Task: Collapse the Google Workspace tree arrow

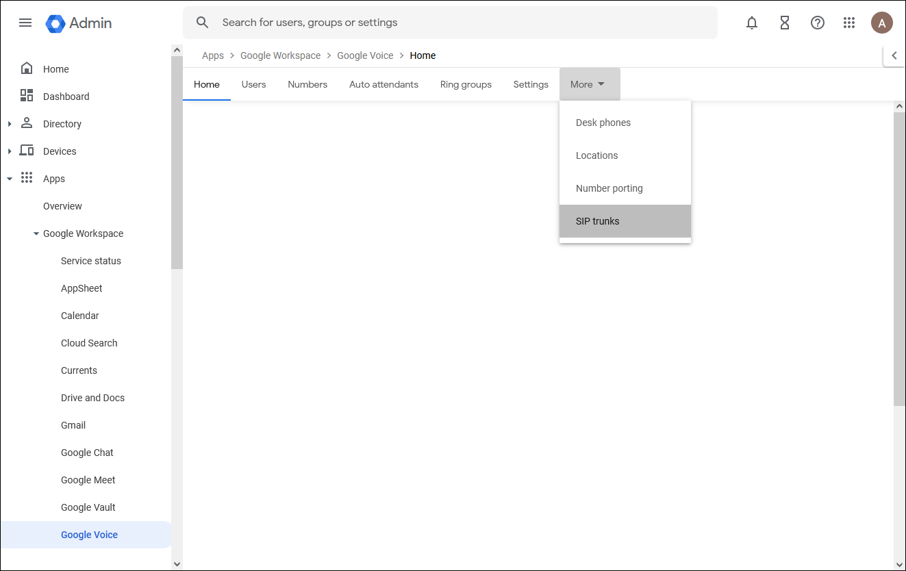Action: 36,233
